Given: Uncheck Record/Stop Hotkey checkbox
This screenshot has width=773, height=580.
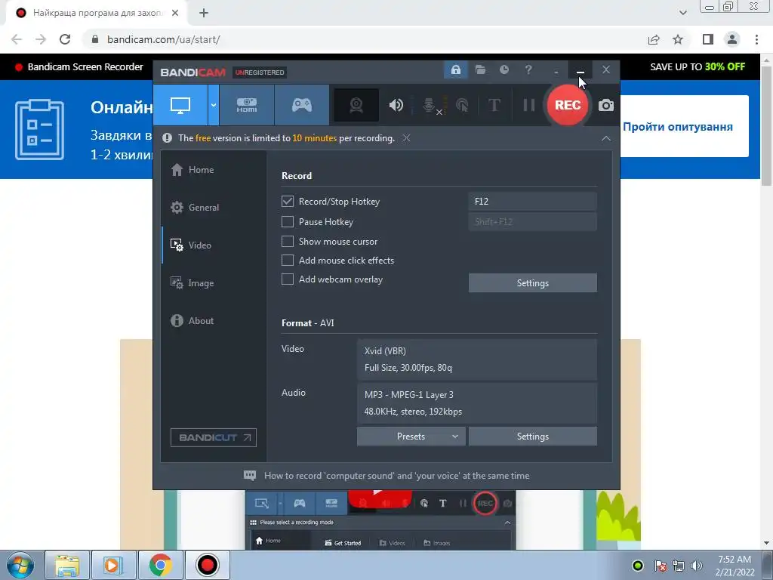Looking at the screenshot, I should click(288, 201).
